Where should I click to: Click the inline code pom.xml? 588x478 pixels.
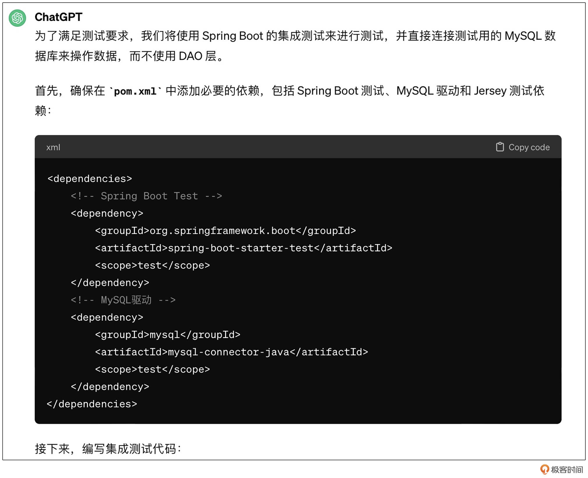pos(135,91)
